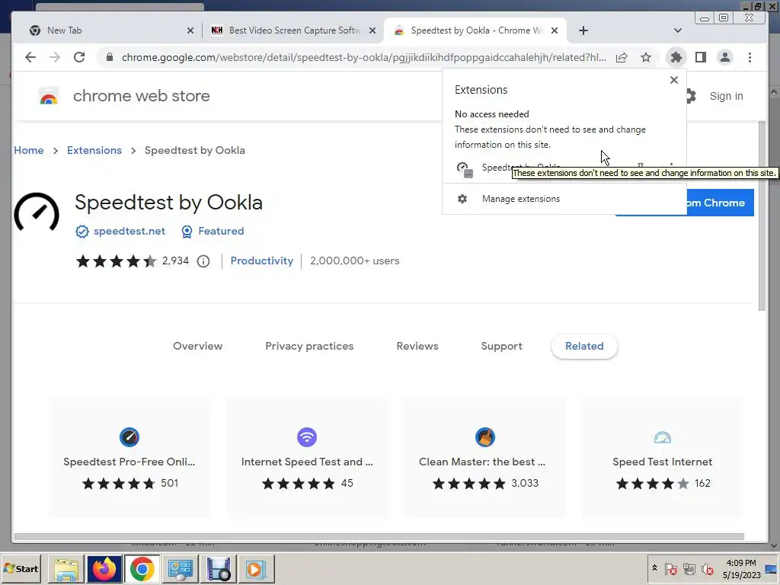Bookmark this tab with the star icon
Screen dimensions: 780x585
[646, 57]
